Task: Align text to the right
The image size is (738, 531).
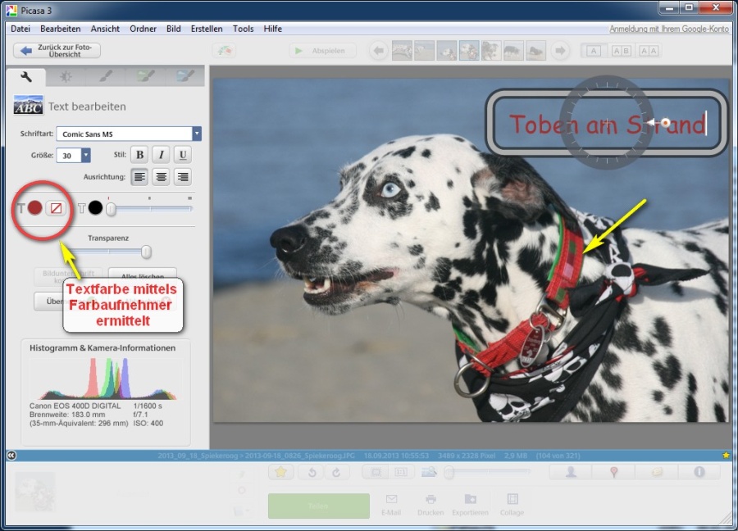Action: point(182,176)
